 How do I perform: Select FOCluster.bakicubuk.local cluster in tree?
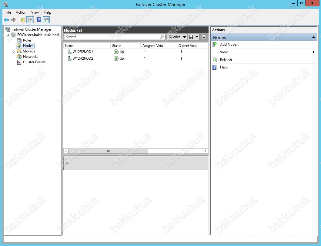38,35
